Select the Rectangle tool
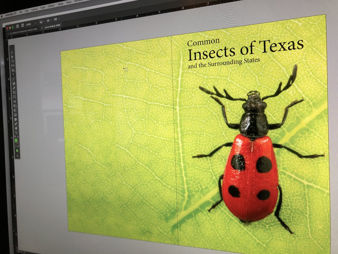The height and width of the screenshot is (254, 338). click(x=14, y=97)
